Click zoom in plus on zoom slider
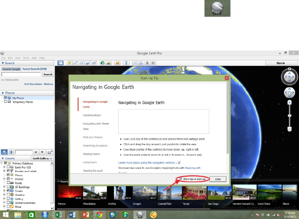The height and width of the screenshot is (219, 299). click(x=289, y=102)
